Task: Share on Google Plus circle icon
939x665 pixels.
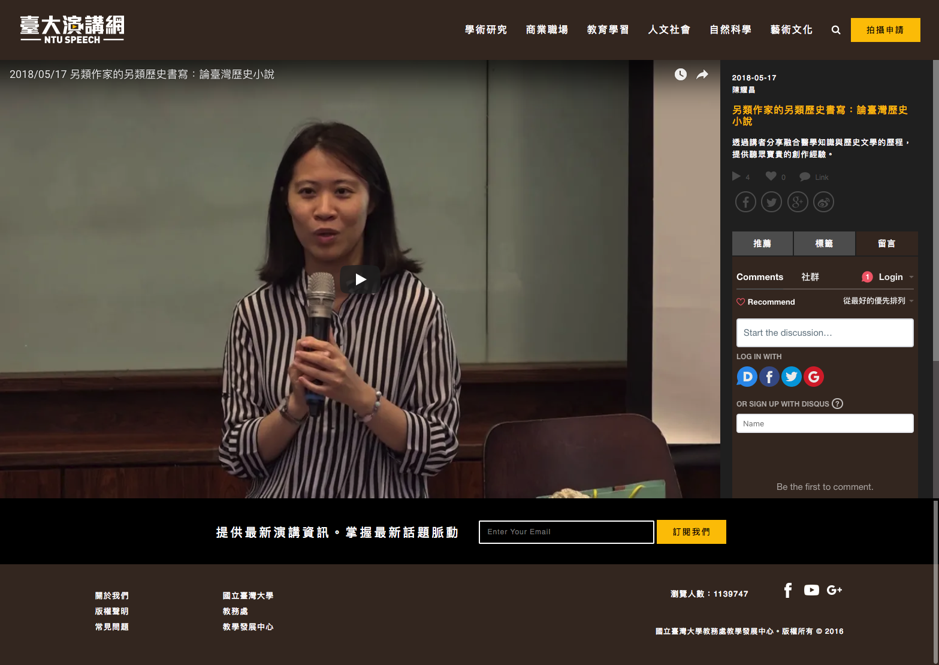Action: (x=798, y=202)
